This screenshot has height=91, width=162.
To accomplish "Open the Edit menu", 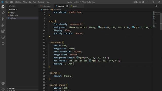I will click(11, 2).
